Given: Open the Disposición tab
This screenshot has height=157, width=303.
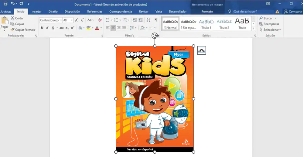Looking at the screenshot, I should 72,12.
